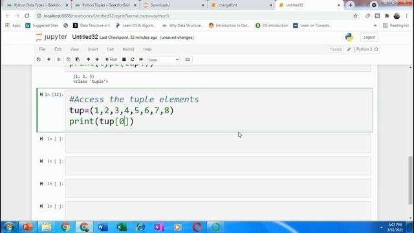Open the Kernel menu
Viewport: 414px width, 233px height.
tap(128, 49)
